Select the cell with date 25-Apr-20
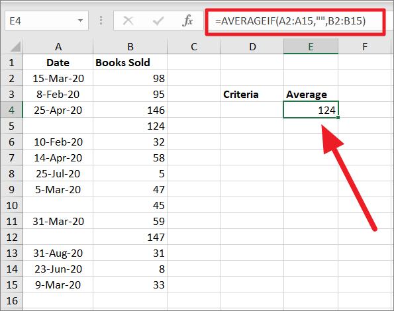Image resolution: width=394 pixels, height=311 pixels. tap(58, 111)
